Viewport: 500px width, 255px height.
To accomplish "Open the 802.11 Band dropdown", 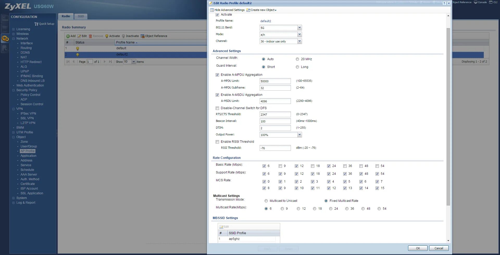I will (299, 28).
